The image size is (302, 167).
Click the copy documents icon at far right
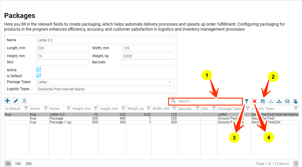[296, 101]
